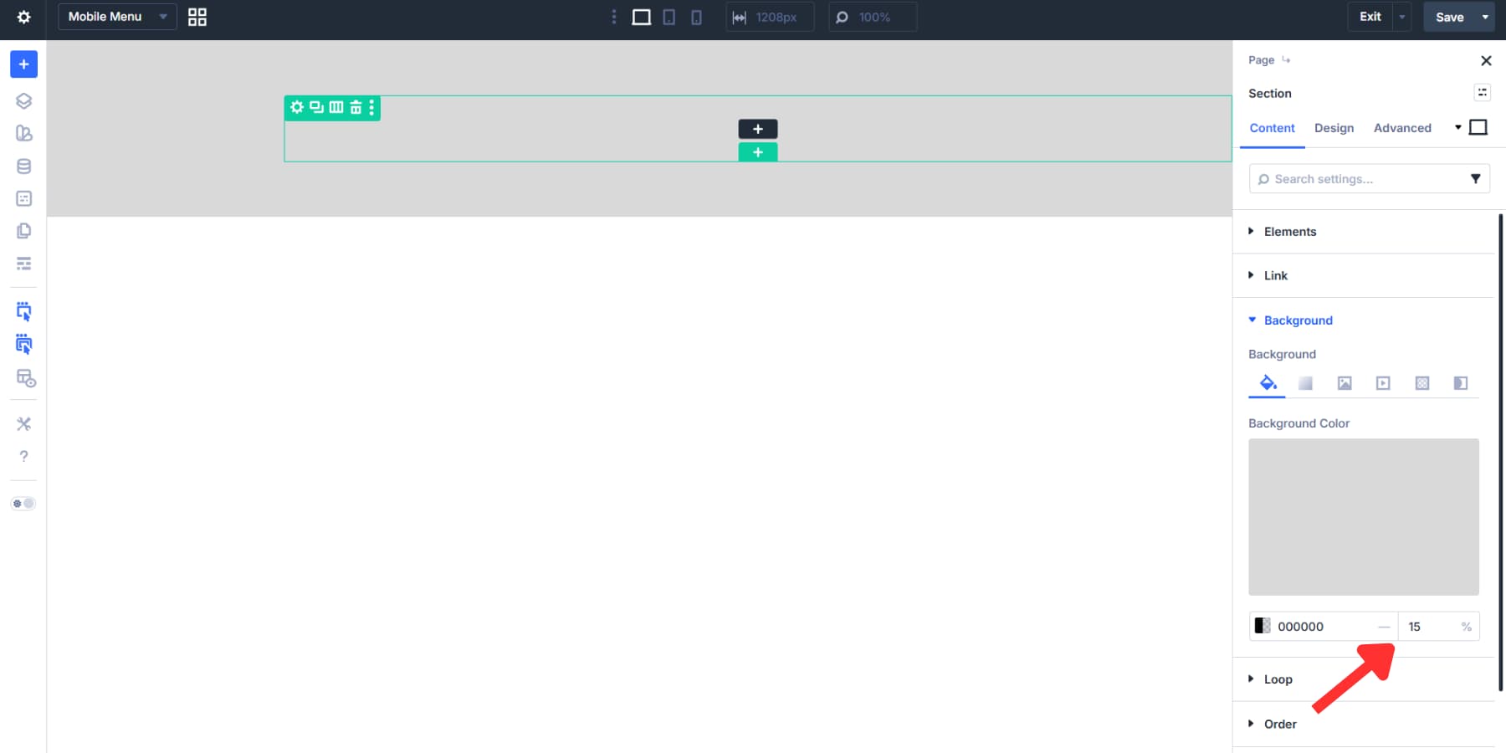
Task: Select the image background type icon
Action: coord(1345,383)
